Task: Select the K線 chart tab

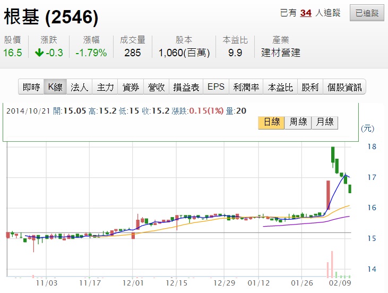Action: coord(55,87)
